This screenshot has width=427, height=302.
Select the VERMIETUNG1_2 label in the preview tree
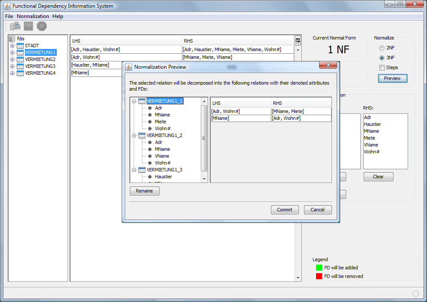coord(165,135)
